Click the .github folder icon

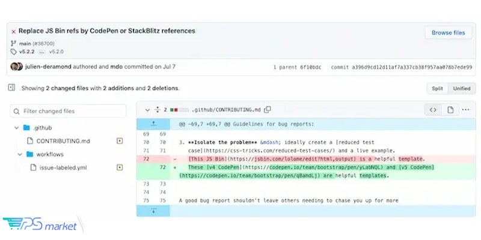coord(26,128)
